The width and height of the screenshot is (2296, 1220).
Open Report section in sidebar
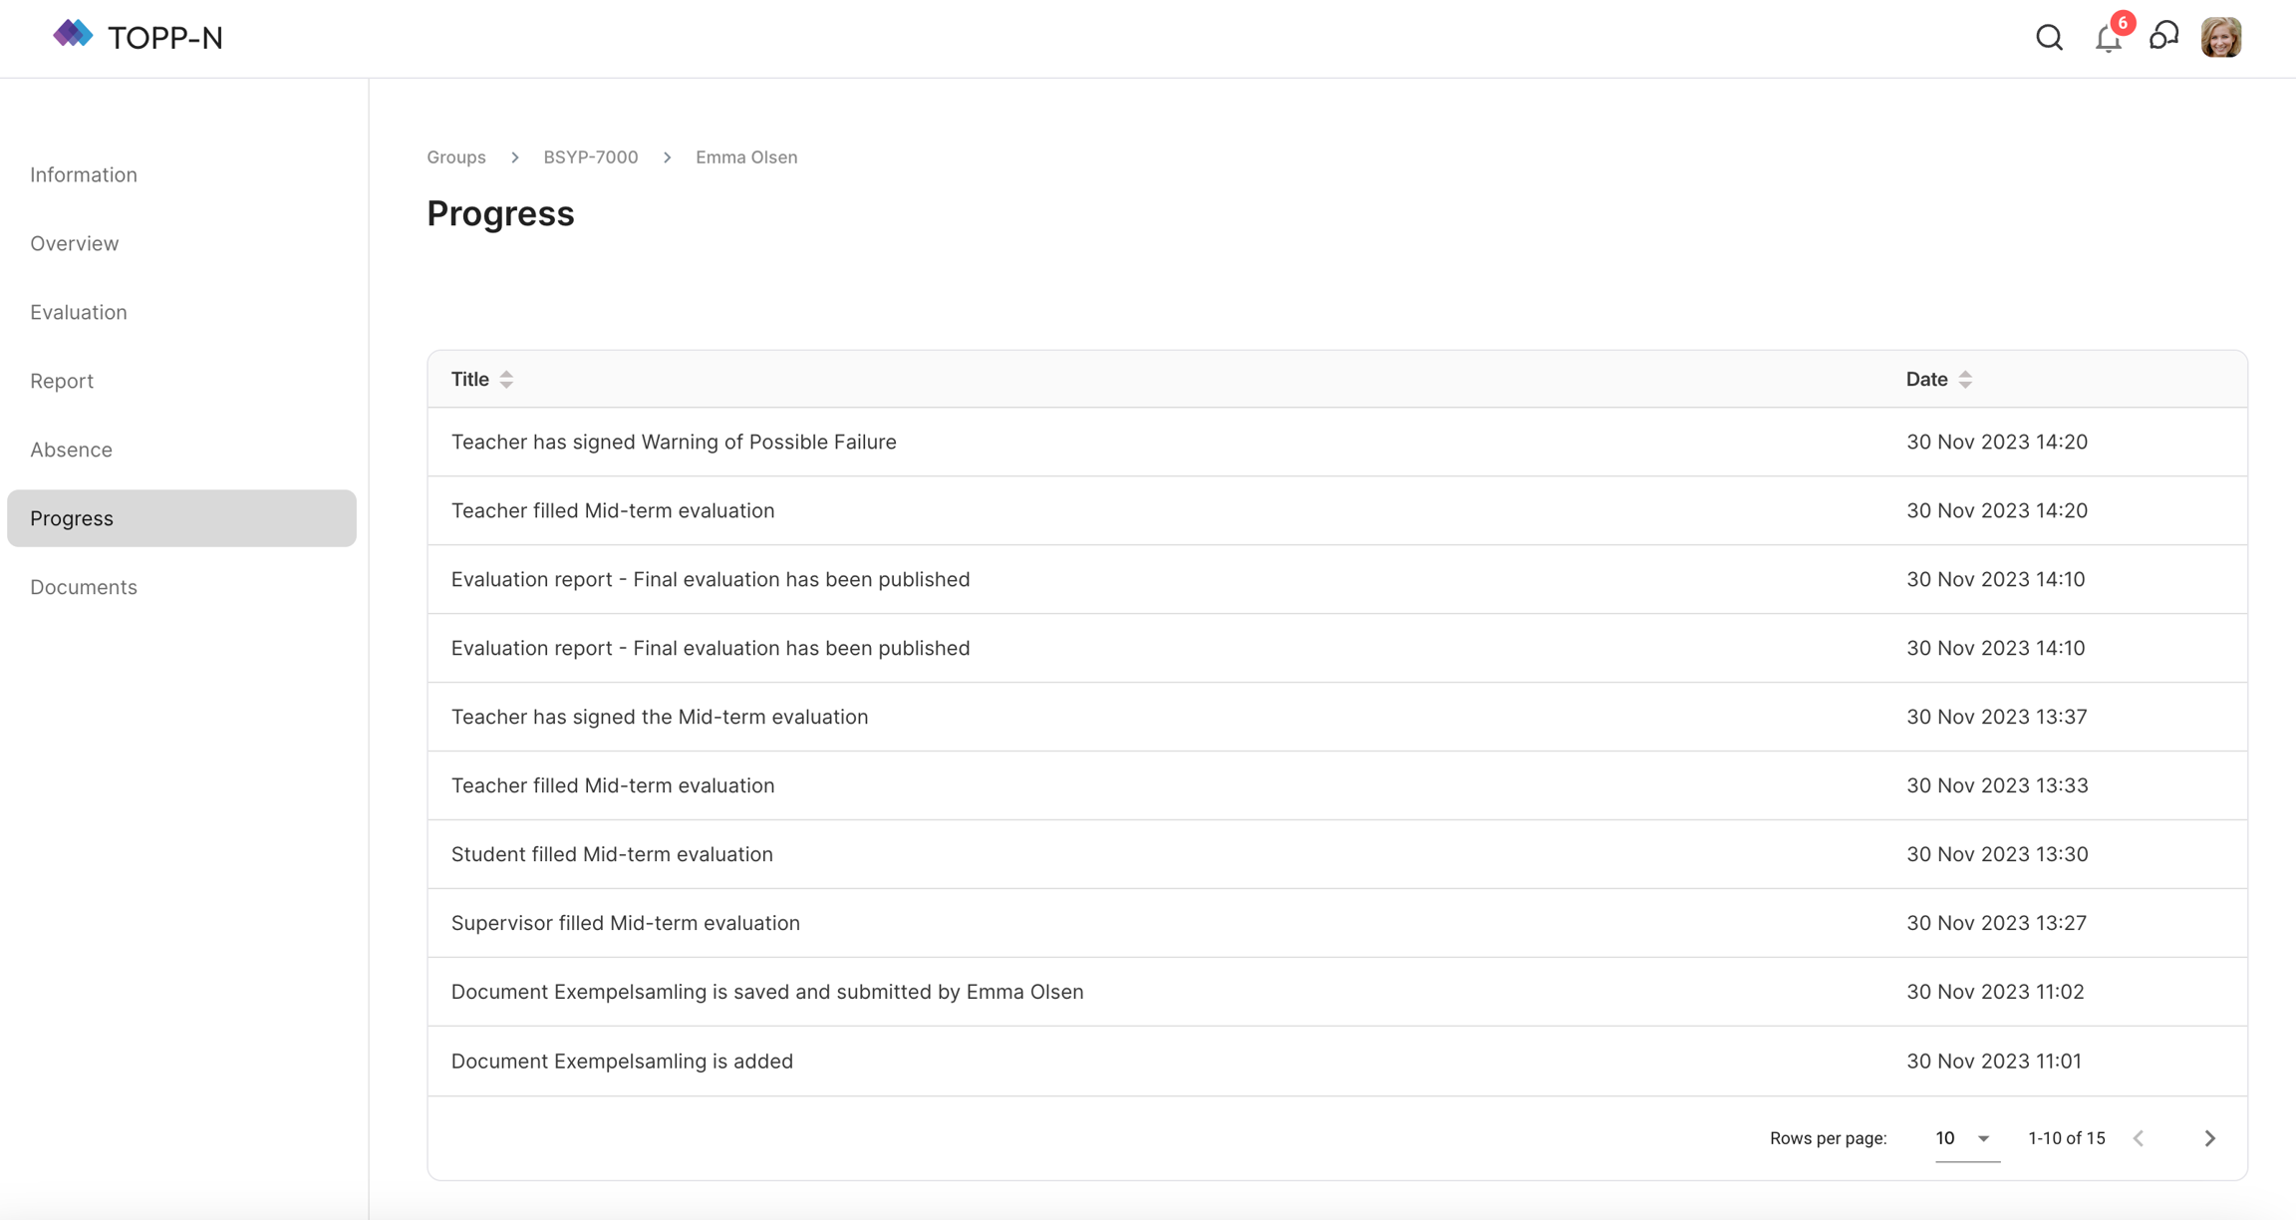click(x=62, y=381)
